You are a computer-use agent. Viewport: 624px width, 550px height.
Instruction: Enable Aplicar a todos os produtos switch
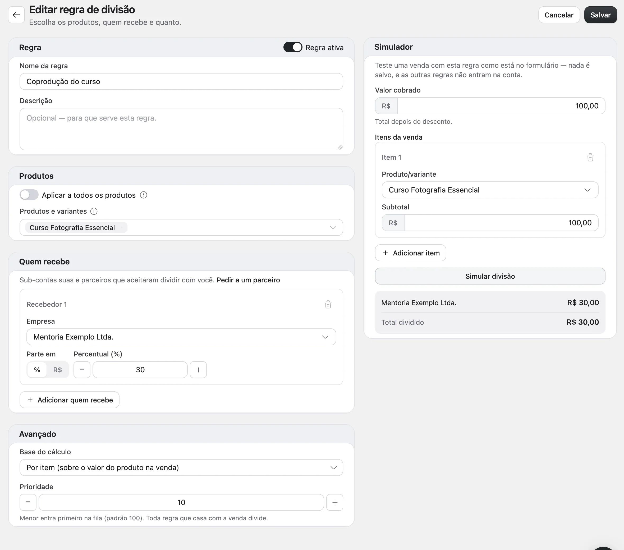29,195
